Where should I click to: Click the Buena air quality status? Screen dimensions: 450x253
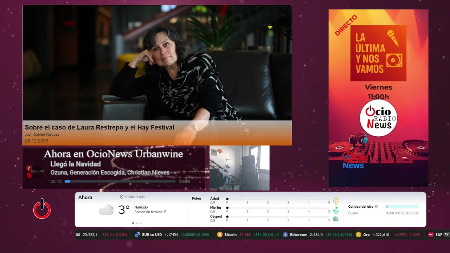353,213
